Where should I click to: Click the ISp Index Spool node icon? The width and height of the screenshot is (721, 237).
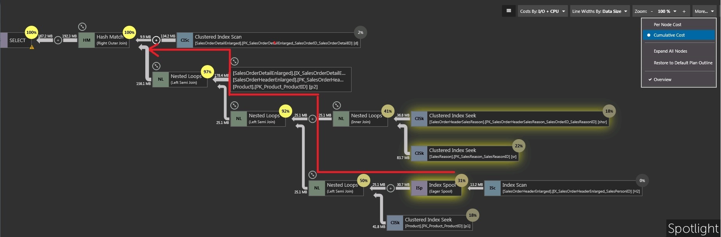tap(419, 188)
